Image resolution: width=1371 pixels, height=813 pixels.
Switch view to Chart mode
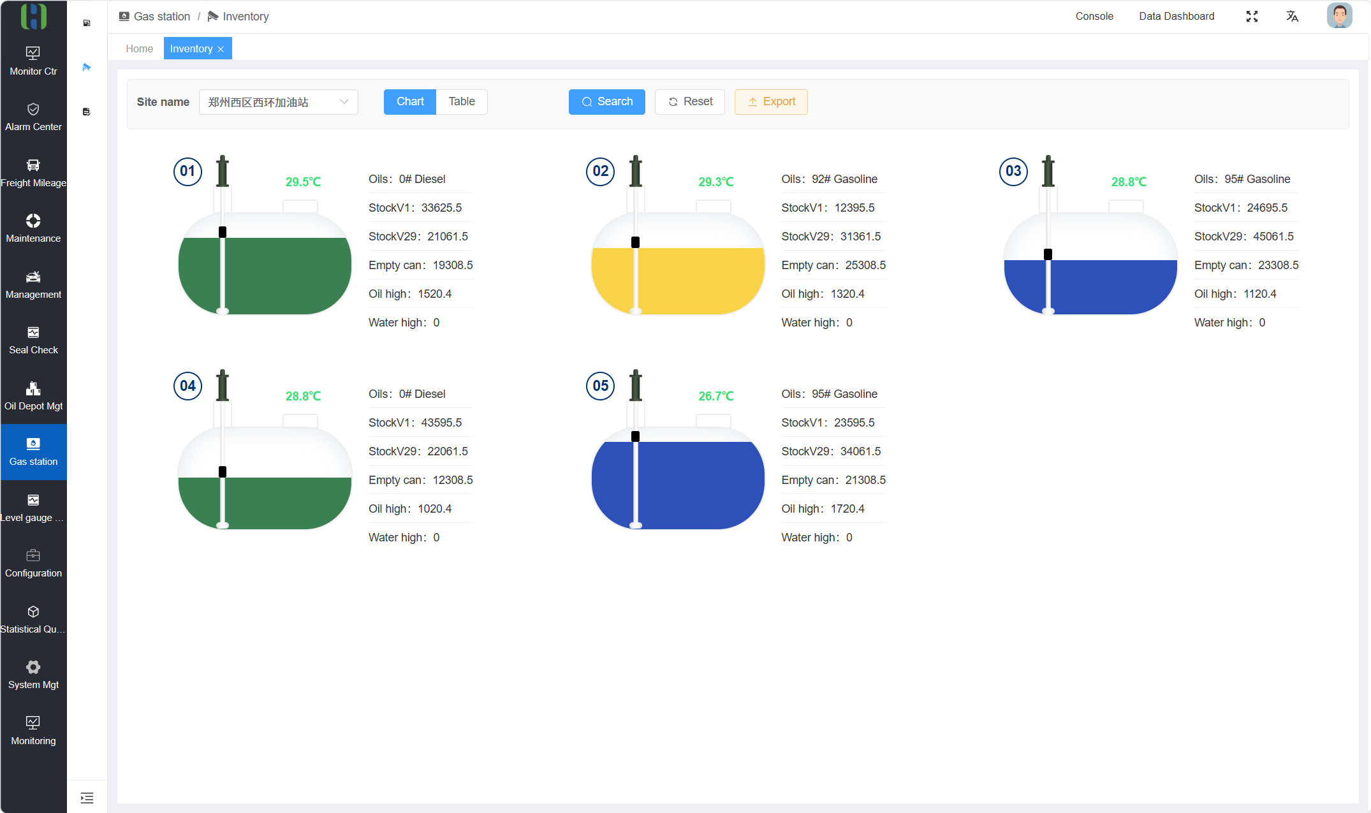[410, 102]
